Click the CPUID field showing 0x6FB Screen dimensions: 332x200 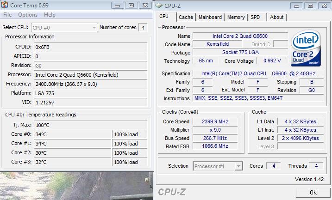pos(91,47)
